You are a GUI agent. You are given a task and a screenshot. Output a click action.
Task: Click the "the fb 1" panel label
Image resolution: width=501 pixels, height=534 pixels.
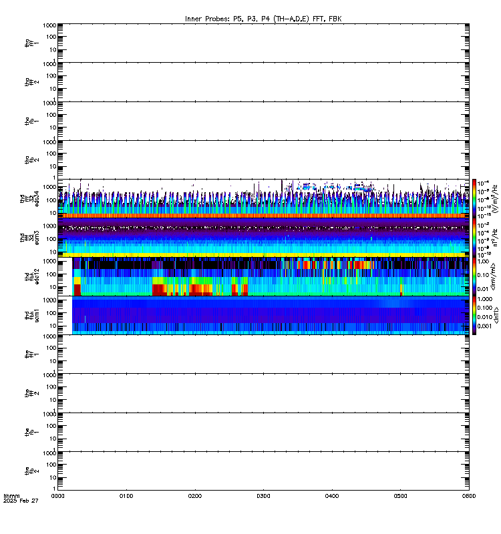pyautogui.click(x=31, y=432)
